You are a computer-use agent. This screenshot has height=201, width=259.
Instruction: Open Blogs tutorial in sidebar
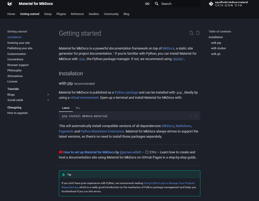(11, 95)
